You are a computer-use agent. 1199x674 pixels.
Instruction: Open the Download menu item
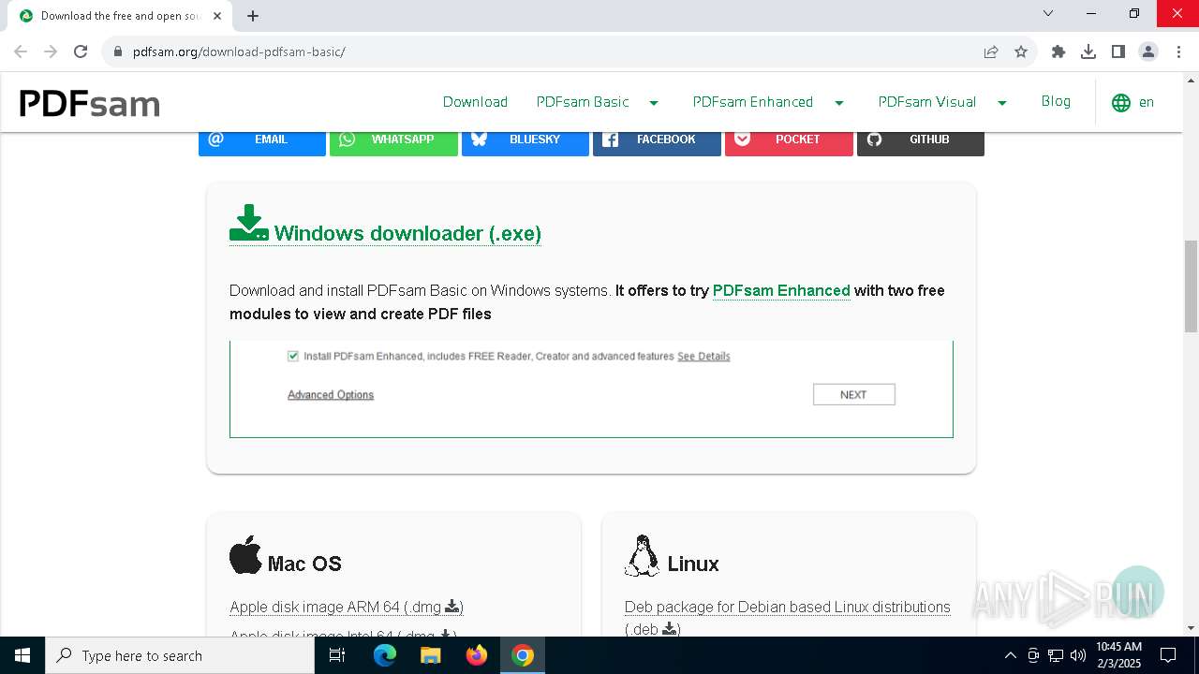click(475, 102)
